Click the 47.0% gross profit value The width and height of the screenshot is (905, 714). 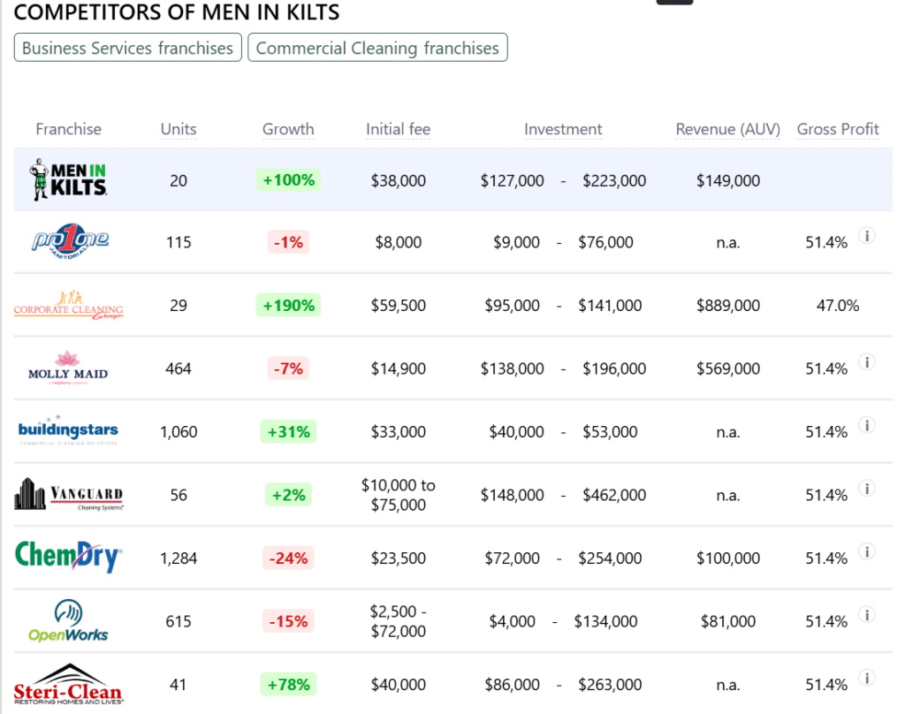[838, 306]
